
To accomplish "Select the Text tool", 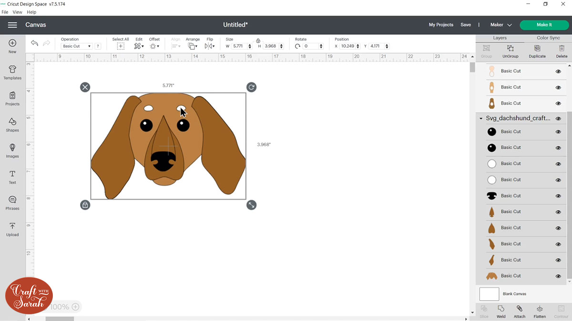I will click(x=12, y=177).
